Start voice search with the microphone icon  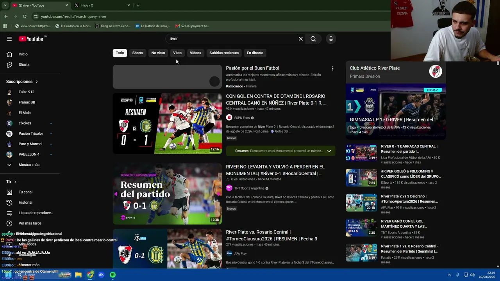[x=331, y=39]
